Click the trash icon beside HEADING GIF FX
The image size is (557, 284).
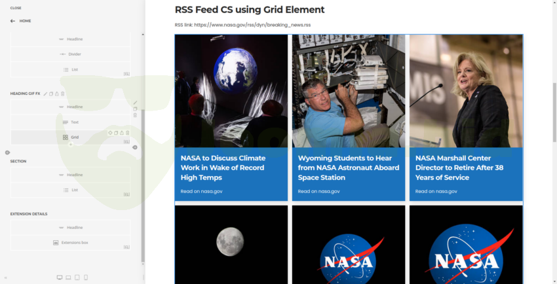pos(63,94)
